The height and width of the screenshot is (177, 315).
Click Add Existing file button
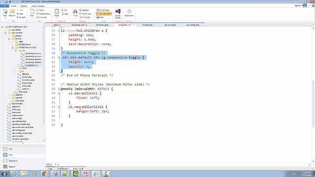43,14
